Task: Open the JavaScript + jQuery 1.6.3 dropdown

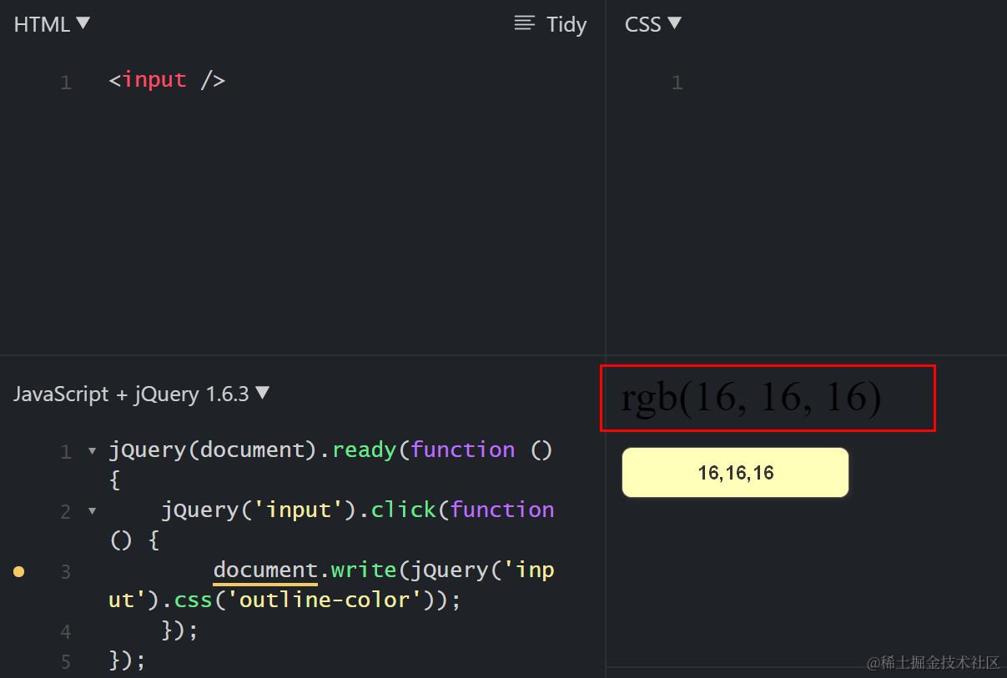Action: point(142,394)
